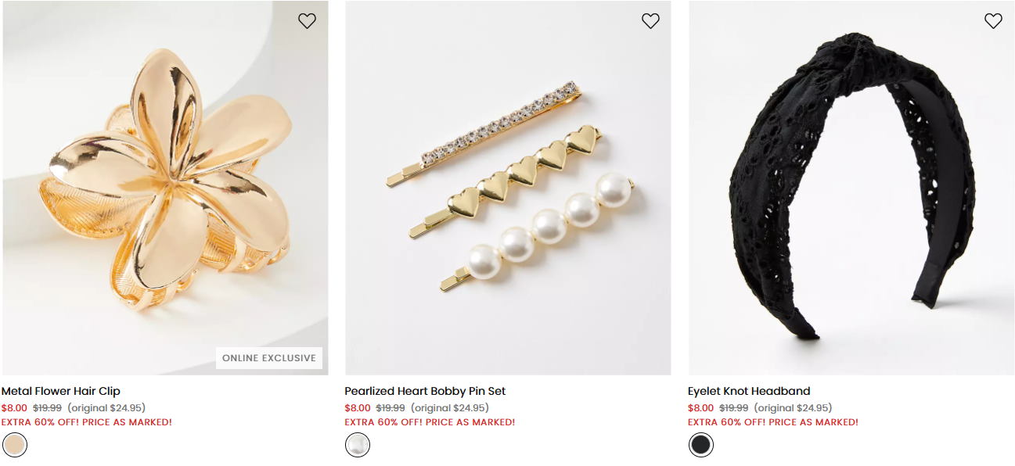
Task: Open the bobby pin set product photo
Action: tap(507, 188)
